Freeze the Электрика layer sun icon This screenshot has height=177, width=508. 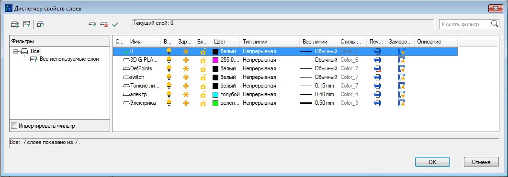coord(186,103)
